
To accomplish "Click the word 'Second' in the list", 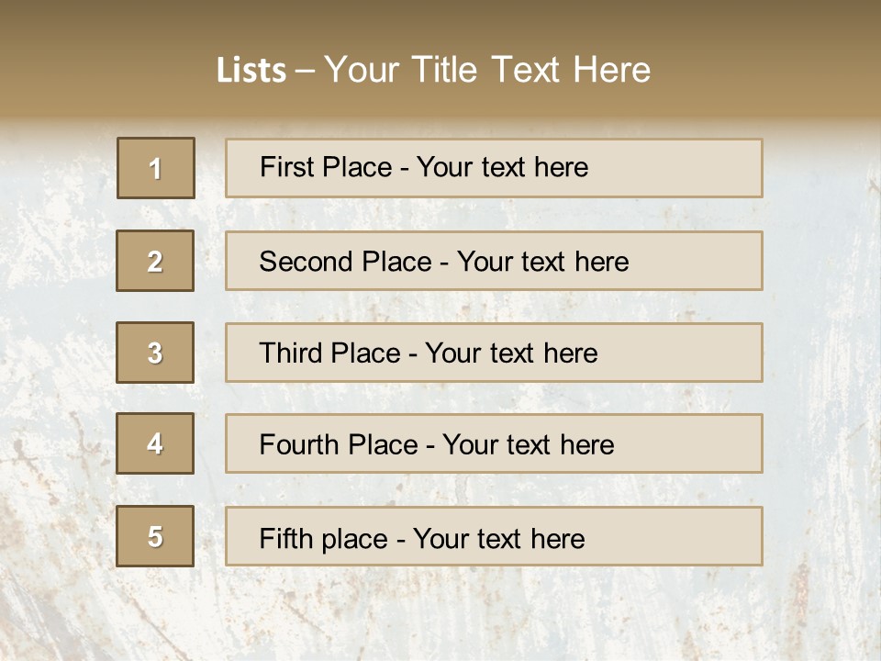I will [x=307, y=262].
